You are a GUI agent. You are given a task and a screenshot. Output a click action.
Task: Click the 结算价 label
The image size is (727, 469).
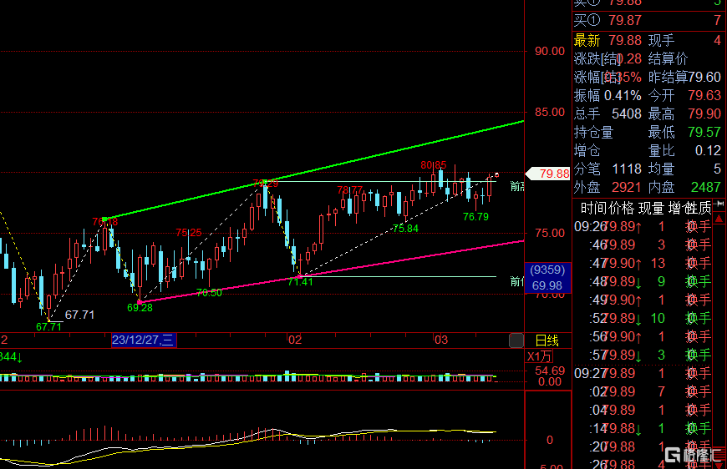pos(668,58)
